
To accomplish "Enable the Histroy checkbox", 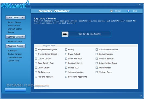I will [x=66, y=50].
